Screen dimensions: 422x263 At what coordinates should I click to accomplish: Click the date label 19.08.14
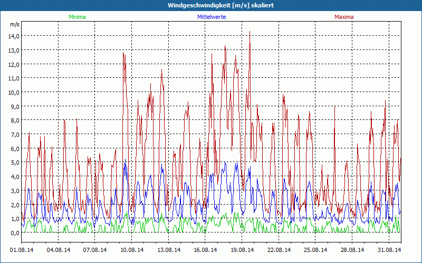pyautogui.click(x=242, y=250)
